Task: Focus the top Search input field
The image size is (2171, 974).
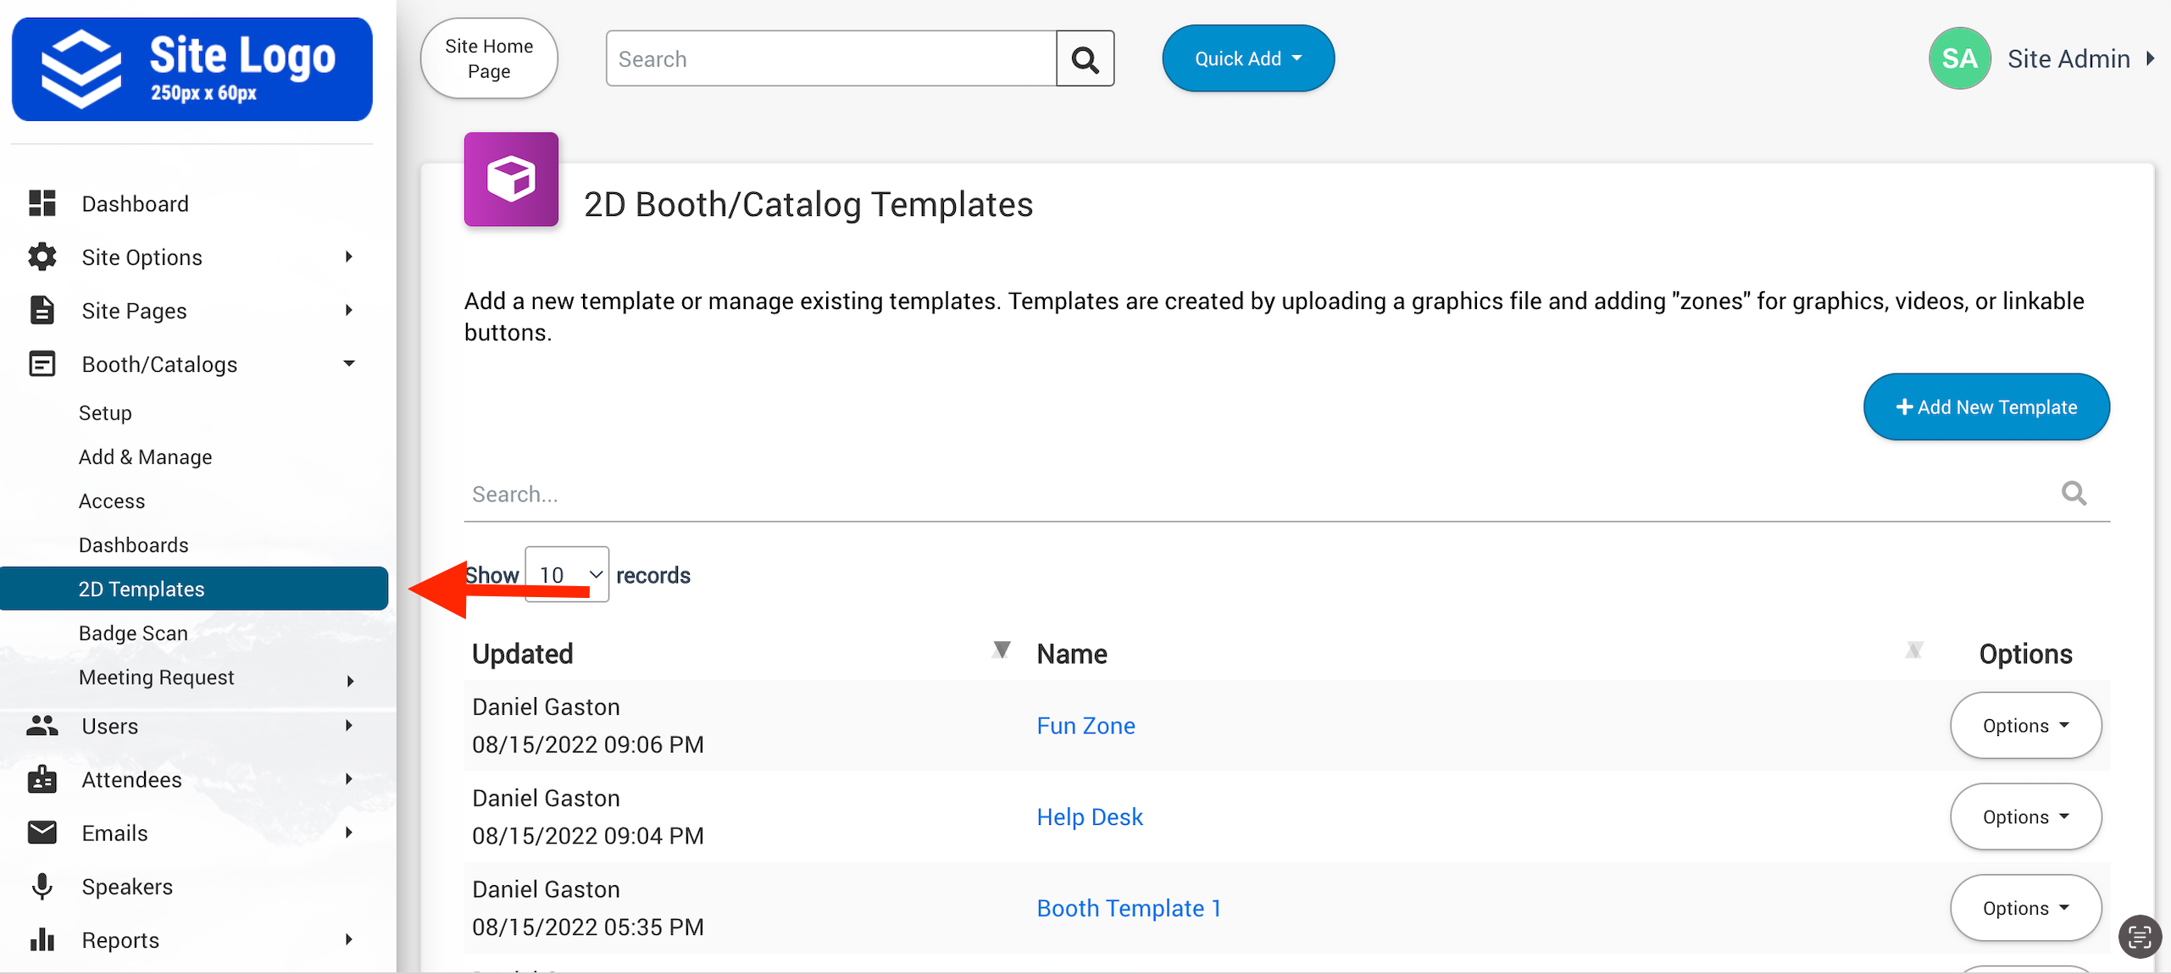Action: pos(831,58)
